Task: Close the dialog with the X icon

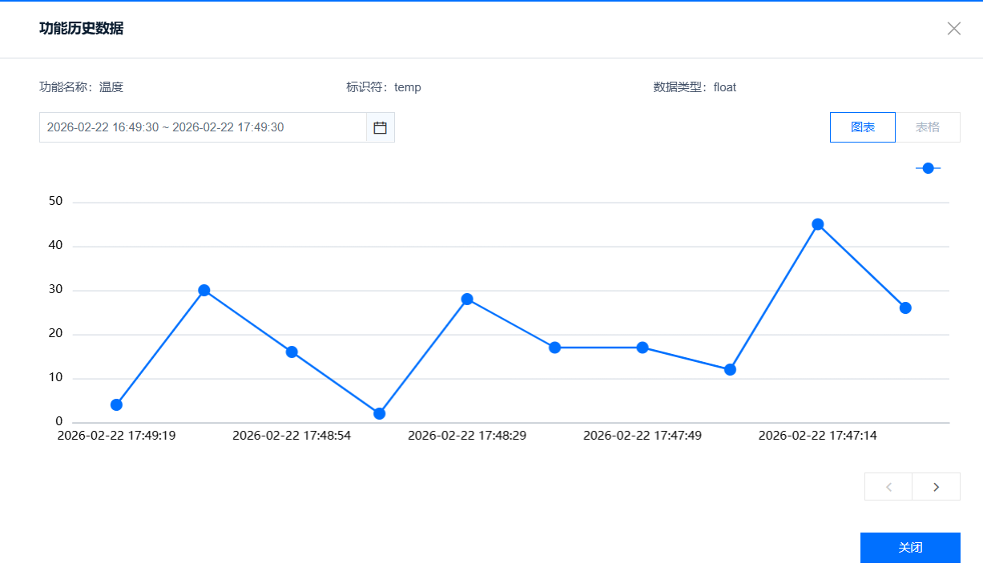Action: 953,29
